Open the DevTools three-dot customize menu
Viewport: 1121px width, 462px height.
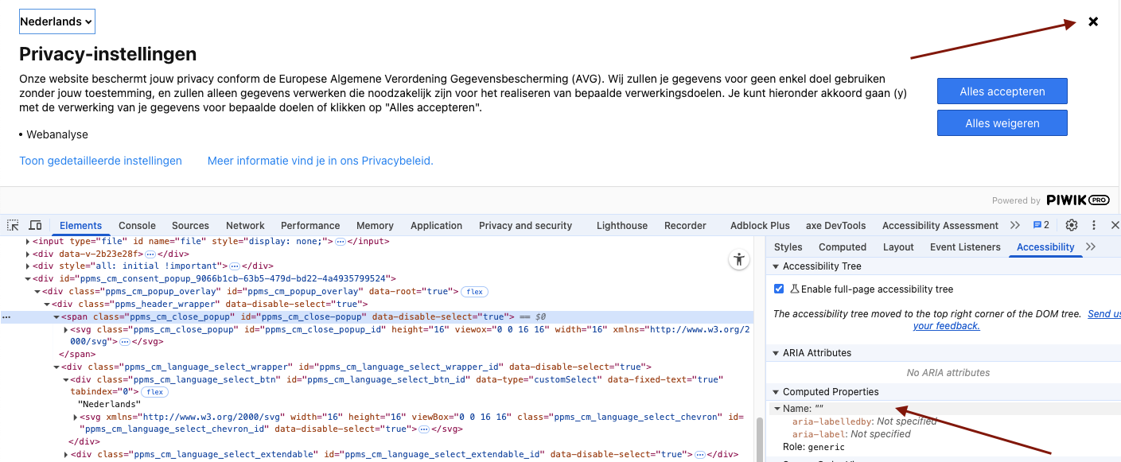coord(1094,226)
